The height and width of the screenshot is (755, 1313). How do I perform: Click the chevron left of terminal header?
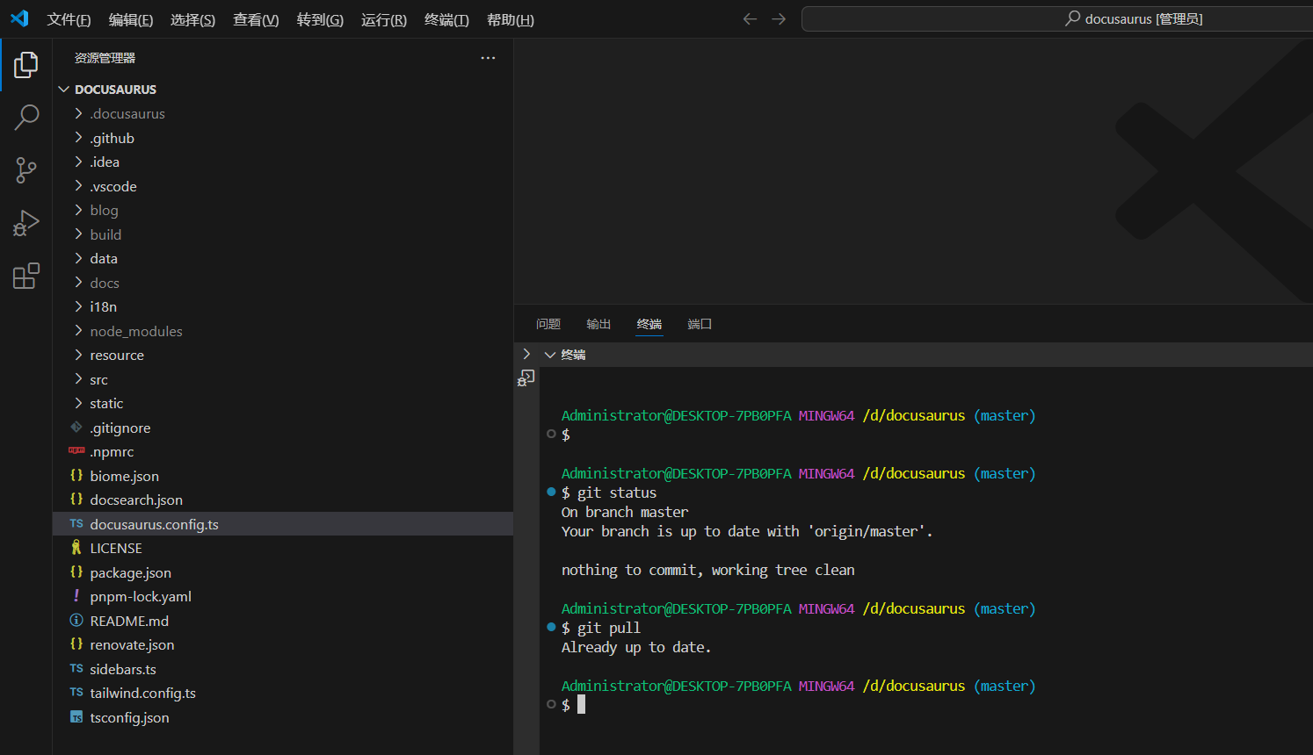coord(526,354)
